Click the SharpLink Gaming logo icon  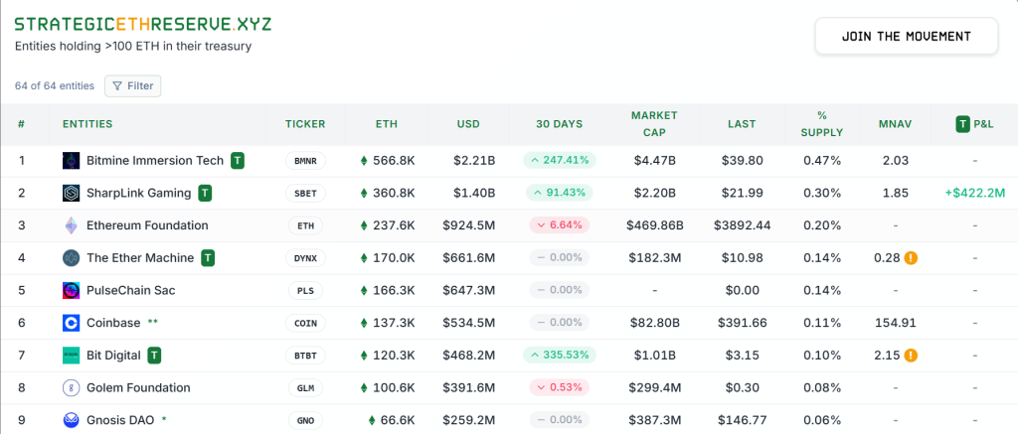71,194
